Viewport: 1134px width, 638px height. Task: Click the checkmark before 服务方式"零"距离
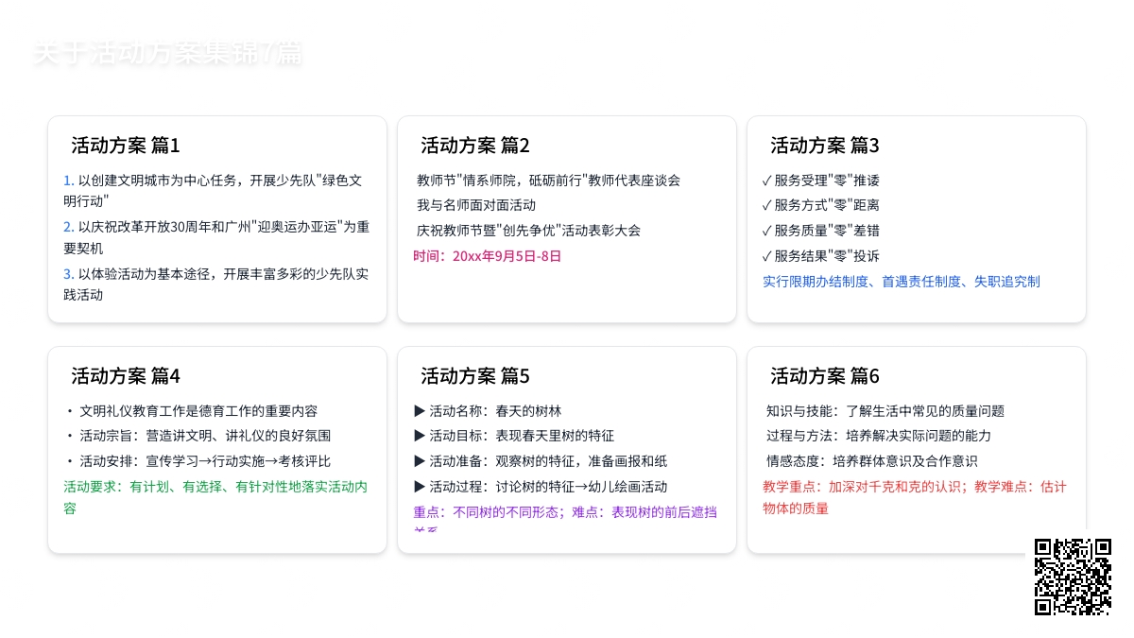[x=767, y=205]
